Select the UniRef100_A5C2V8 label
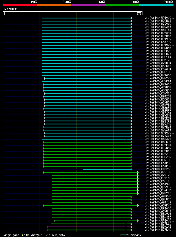Viewport: 176px width, 237px height. click(x=158, y=27)
